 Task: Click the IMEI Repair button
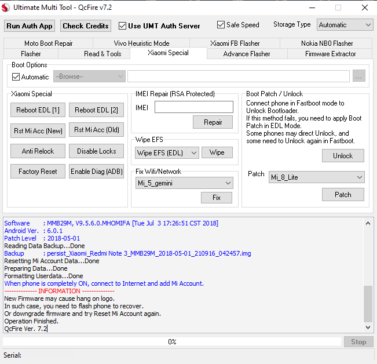213,122
